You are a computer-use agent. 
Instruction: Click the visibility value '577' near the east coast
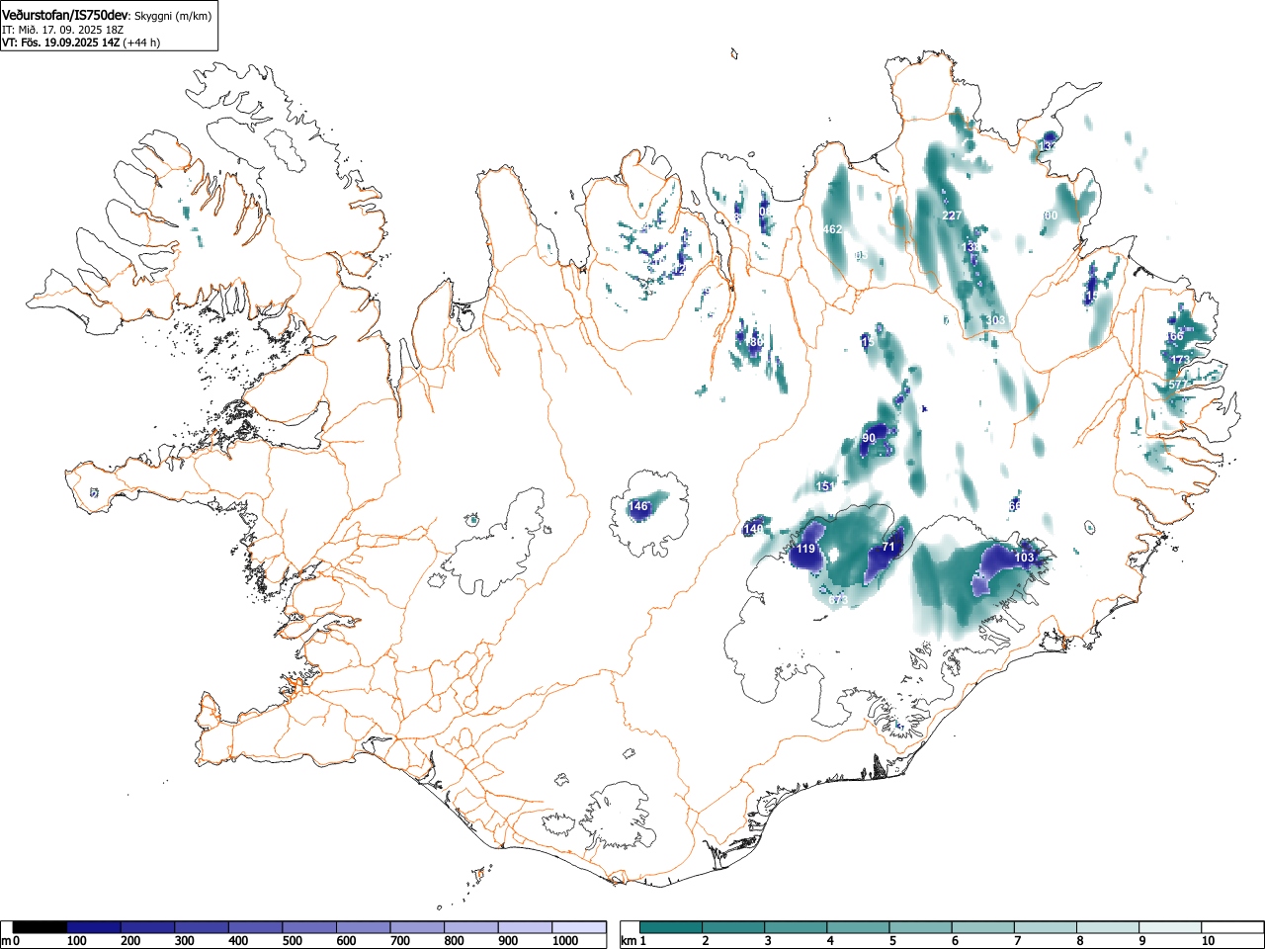coord(1178,385)
